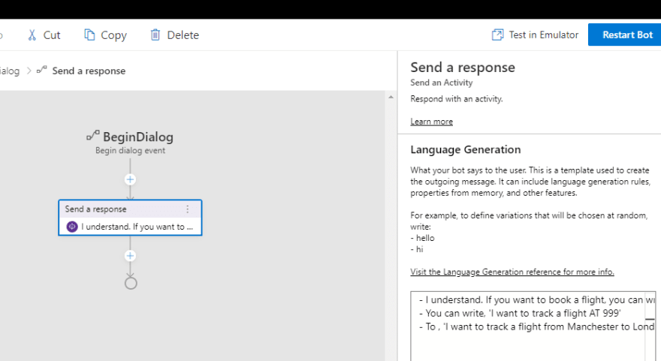This screenshot has height=361, width=661.
Task: Click the BeginDialog trigger icon on canvas
Action: click(x=92, y=136)
